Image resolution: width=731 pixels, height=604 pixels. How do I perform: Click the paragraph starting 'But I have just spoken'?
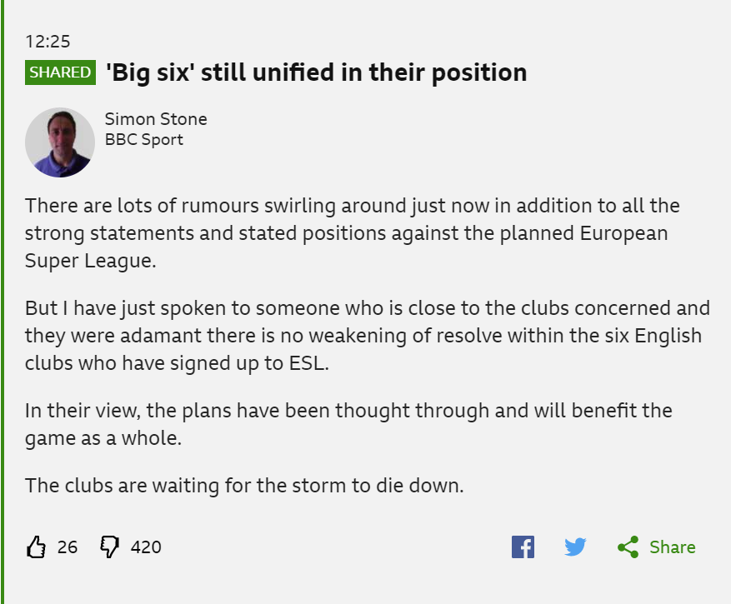[x=368, y=336]
